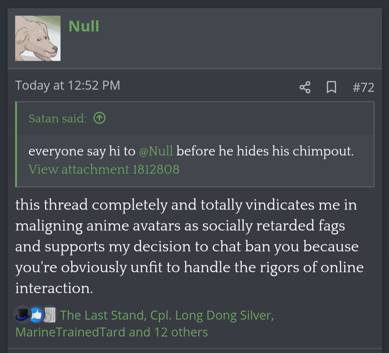Click the post header area beside Null
The image size is (389, 353).
point(238,38)
